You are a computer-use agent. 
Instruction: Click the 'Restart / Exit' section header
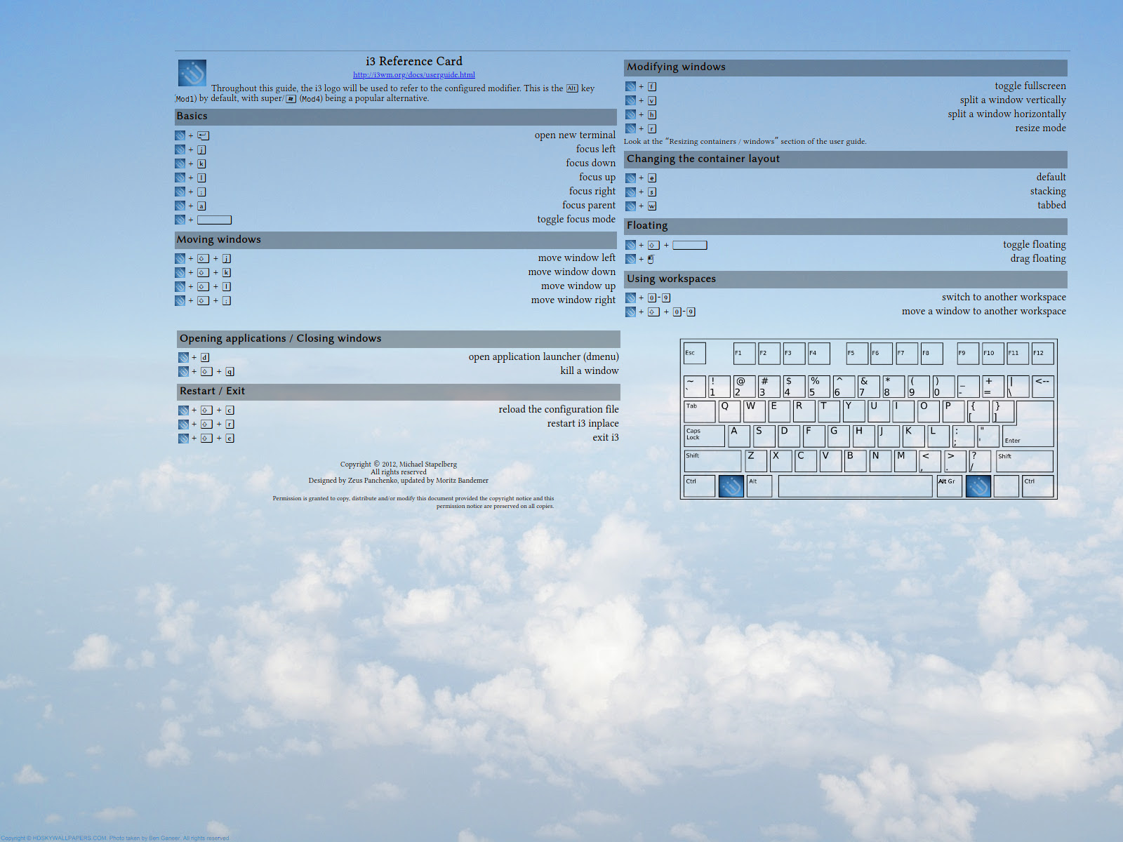(212, 392)
